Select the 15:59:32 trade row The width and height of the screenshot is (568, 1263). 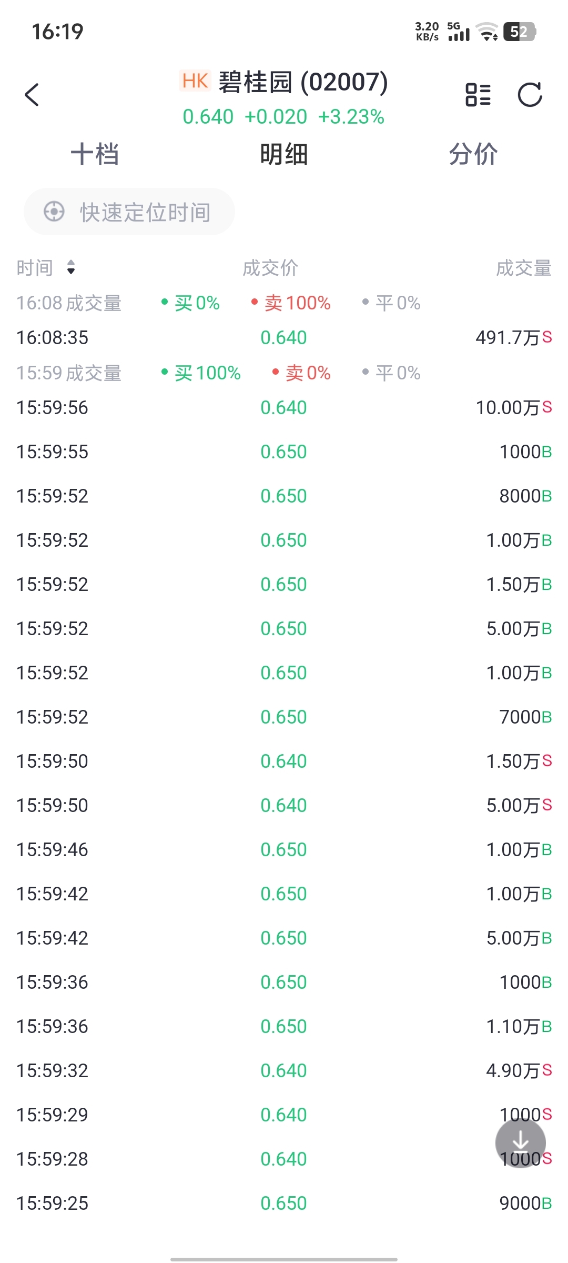(x=284, y=1070)
